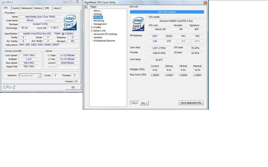Click the Technology value '65 nm'
Image resolution: width=268 pixels, height=167 pixels.
pos(25,28)
